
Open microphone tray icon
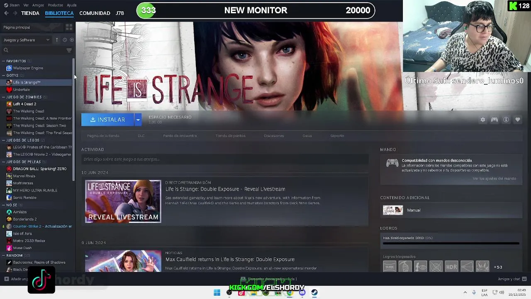point(474,292)
